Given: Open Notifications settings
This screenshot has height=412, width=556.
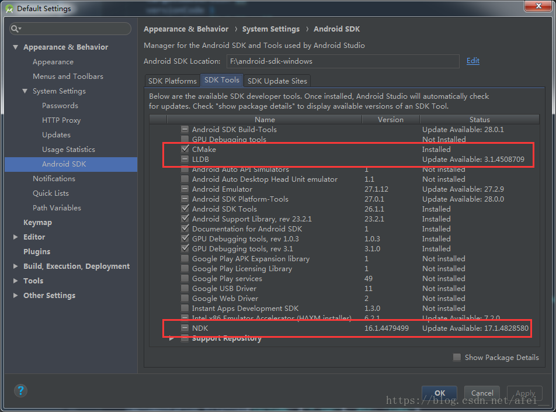Looking at the screenshot, I should click(x=54, y=178).
